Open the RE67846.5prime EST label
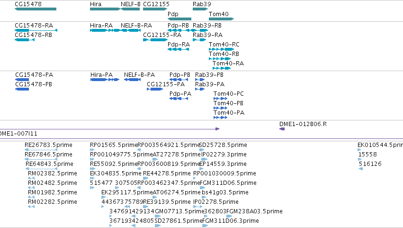 pos(48,155)
